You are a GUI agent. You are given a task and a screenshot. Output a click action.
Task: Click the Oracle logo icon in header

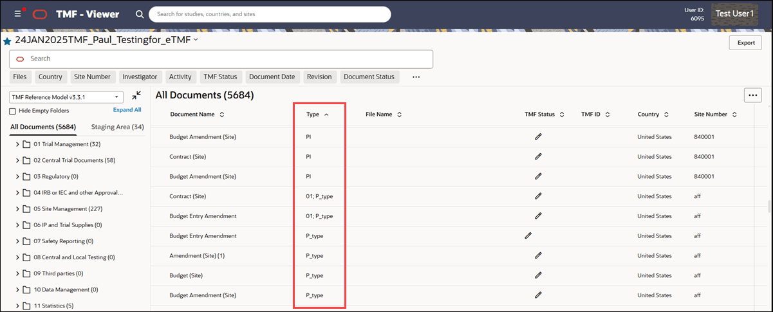(41, 14)
